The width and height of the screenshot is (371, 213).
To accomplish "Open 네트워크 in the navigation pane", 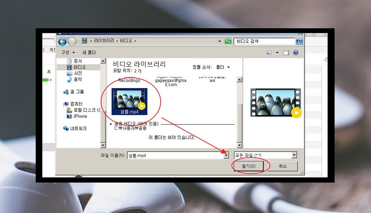I will point(79,129).
